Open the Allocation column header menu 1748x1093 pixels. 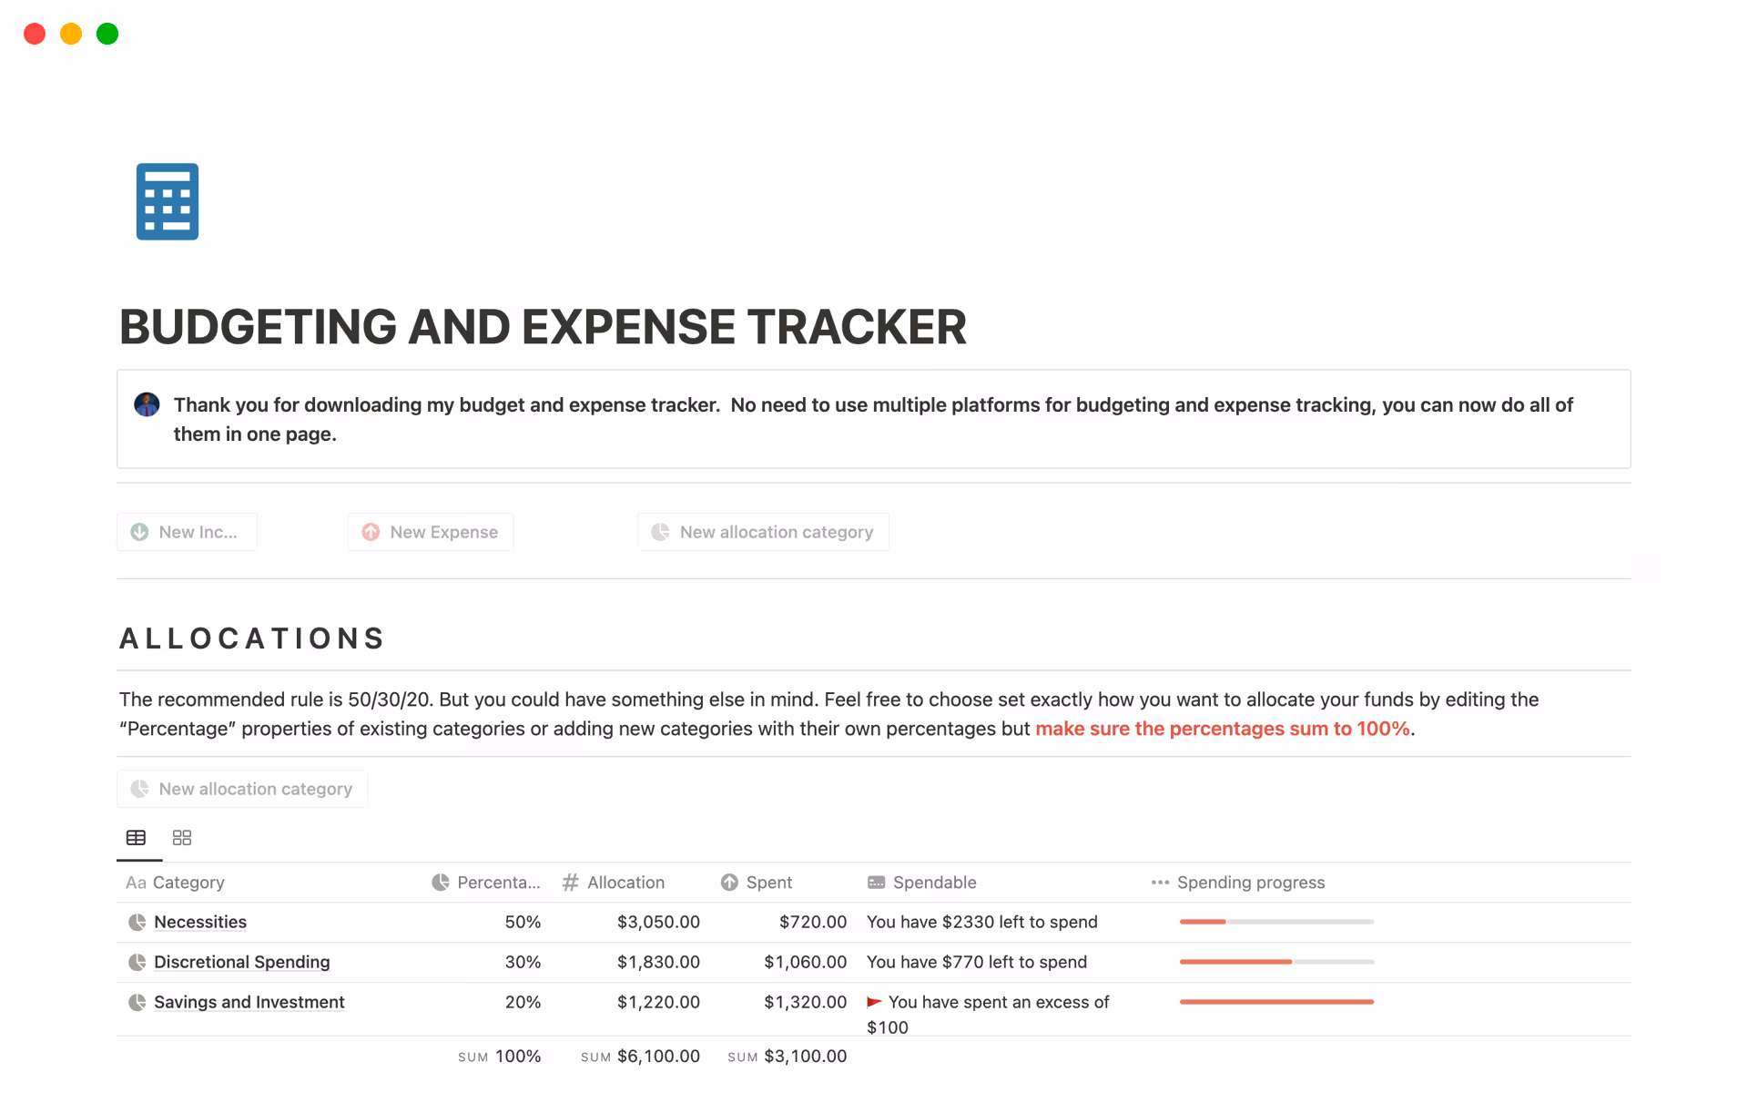(x=615, y=883)
